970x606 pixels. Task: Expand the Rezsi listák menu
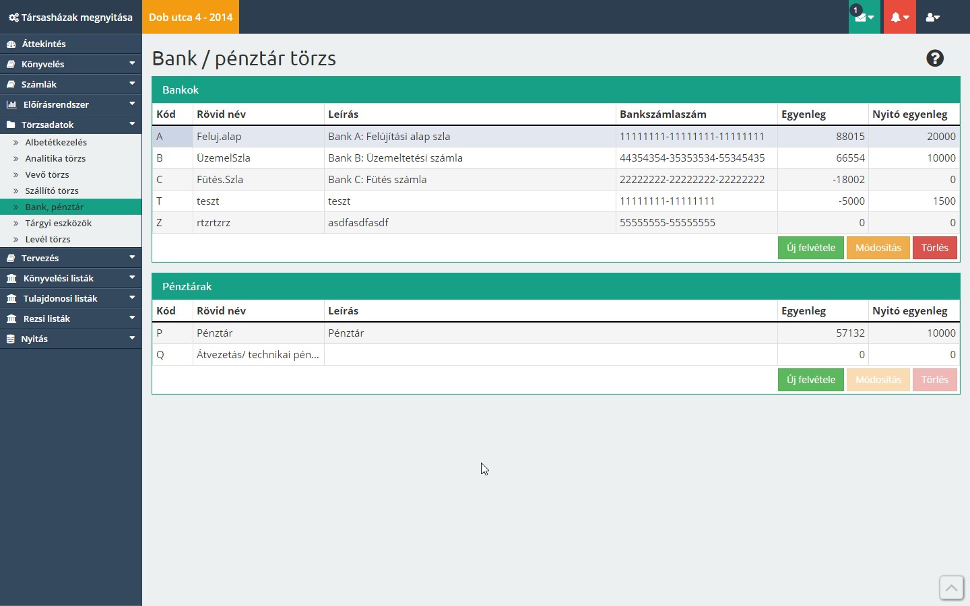click(x=71, y=318)
